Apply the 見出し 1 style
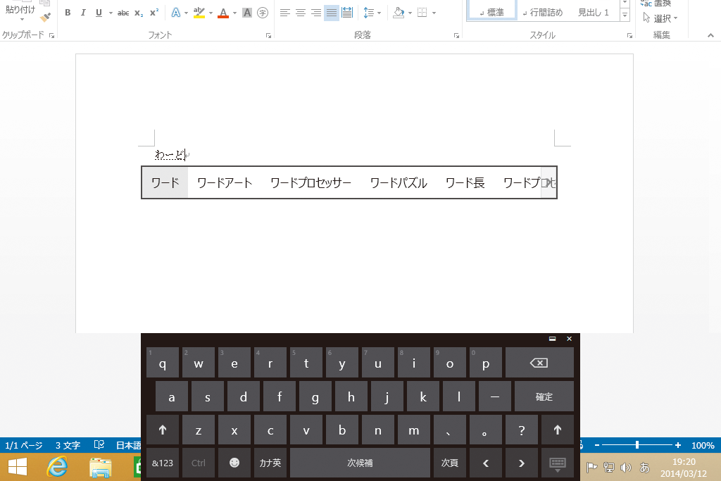Viewport: 721px width, 481px height. pos(593,11)
